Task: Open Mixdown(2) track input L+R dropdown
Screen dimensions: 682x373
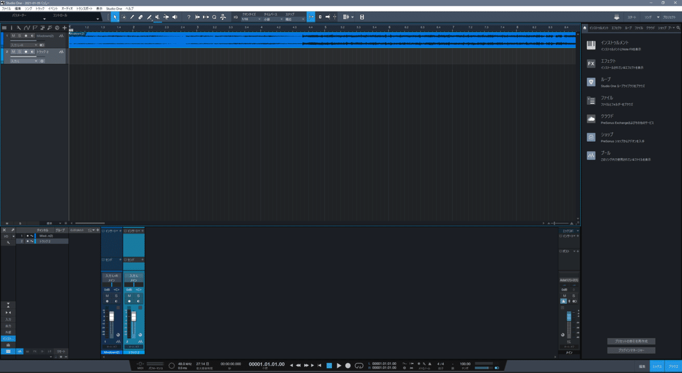Action: [23, 45]
